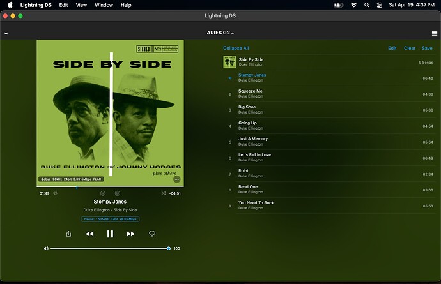Open Spotlight search in menu bar
Viewport: 441px width, 284px height.
tap(367, 5)
